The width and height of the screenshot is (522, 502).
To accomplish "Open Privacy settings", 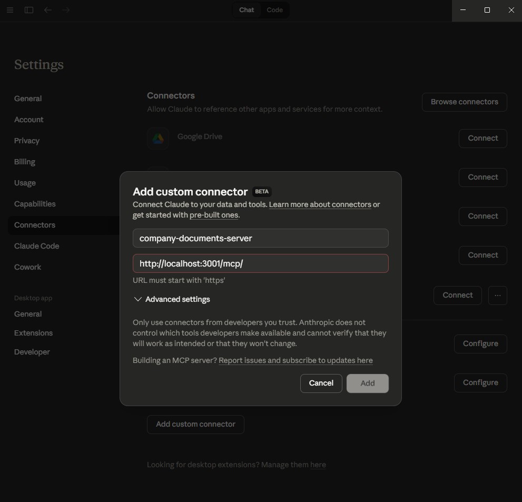I will tap(27, 141).
